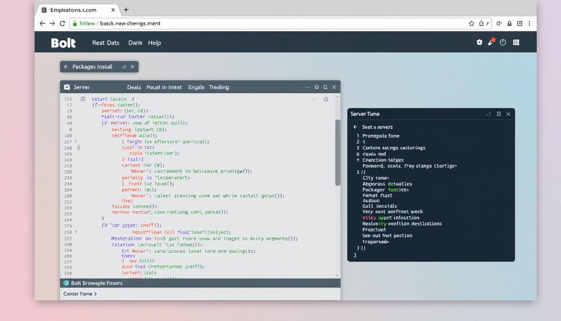Screen dimensions: 561x321
Task: Open the Reat Dats menu
Action: click(x=106, y=43)
